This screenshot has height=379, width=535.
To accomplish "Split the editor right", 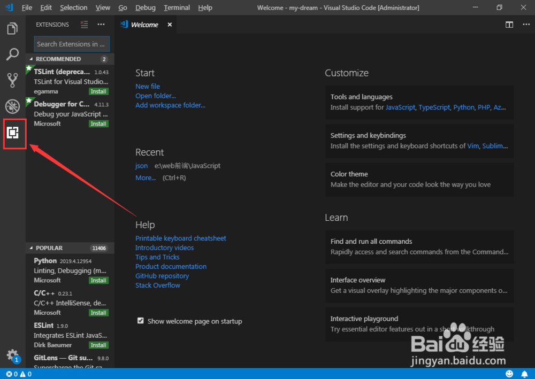I will click(x=509, y=25).
